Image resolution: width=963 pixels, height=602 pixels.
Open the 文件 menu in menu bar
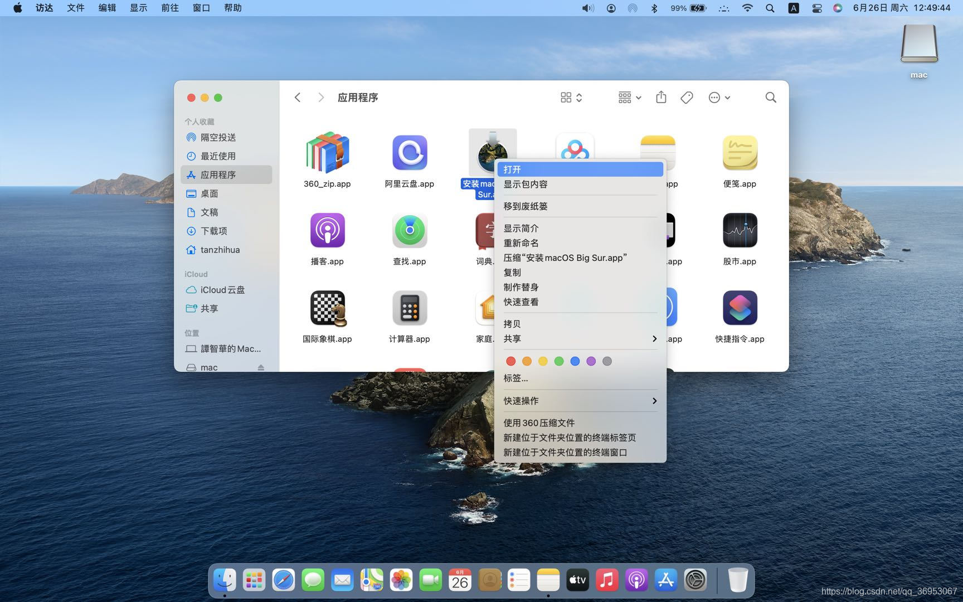tap(76, 8)
